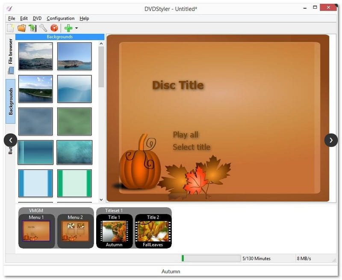Select the autumn leaves image in the preview
This screenshot has width=342, height=280.
pos(194,176)
